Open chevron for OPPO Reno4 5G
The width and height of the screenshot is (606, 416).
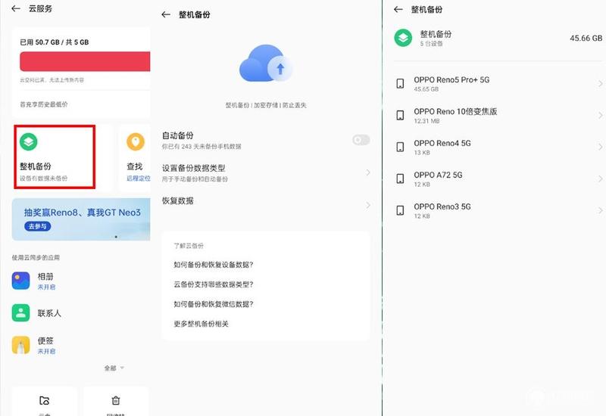(x=600, y=147)
